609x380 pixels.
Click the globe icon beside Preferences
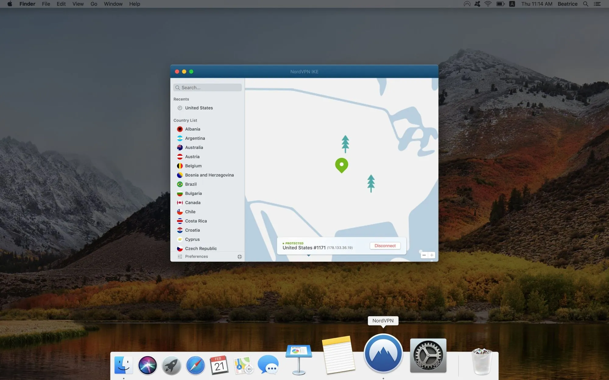click(240, 256)
